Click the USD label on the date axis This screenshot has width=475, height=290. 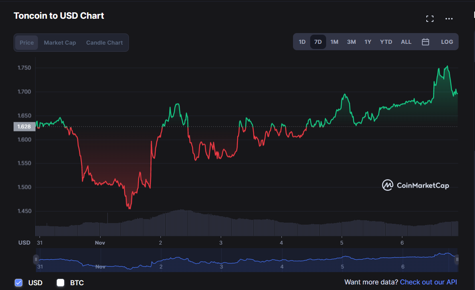click(24, 243)
